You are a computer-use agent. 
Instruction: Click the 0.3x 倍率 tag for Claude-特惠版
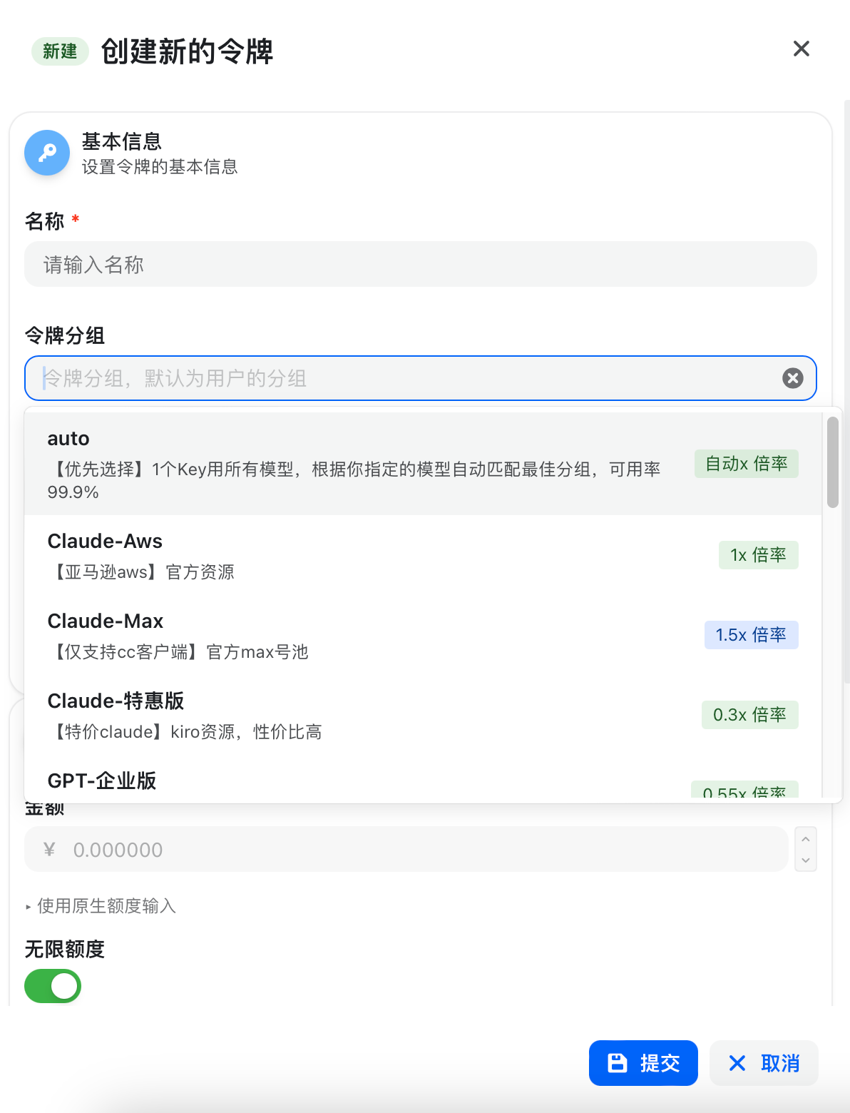[x=749, y=715]
